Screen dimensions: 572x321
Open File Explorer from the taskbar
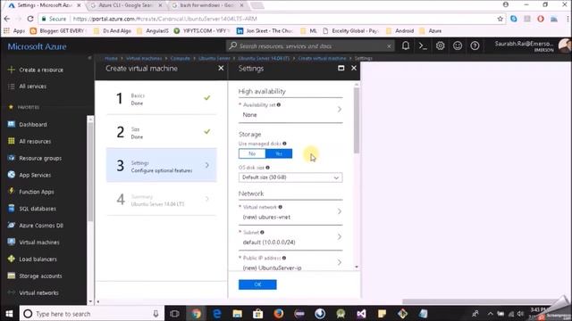click(237, 313)
